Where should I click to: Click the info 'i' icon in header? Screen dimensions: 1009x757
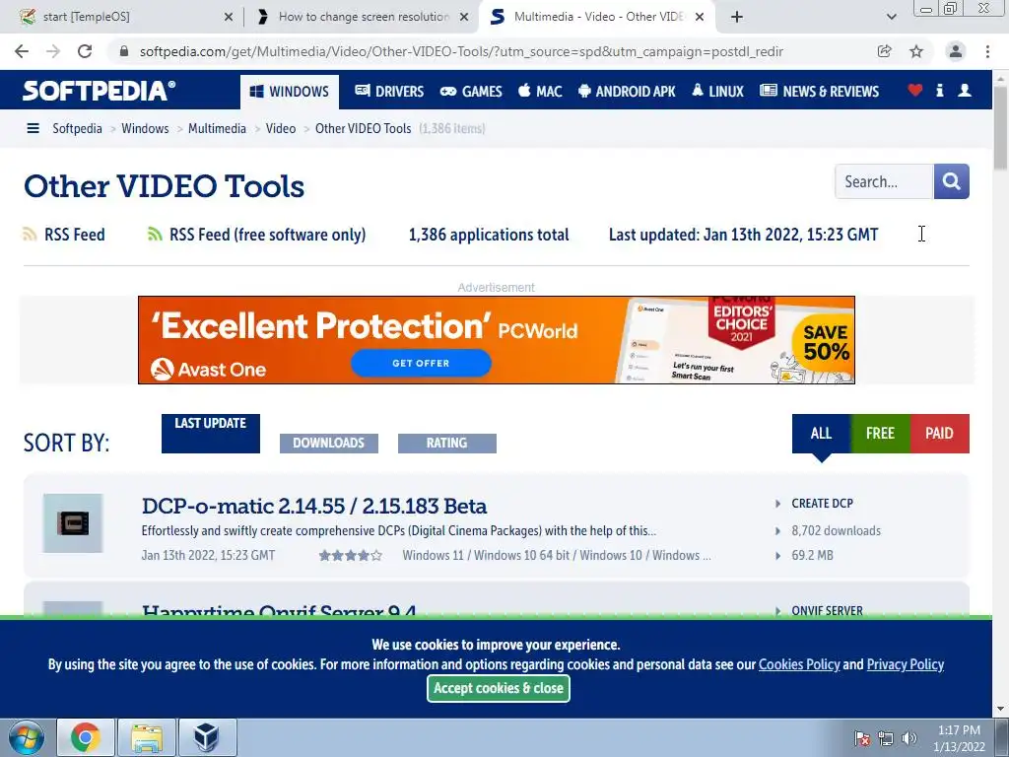click(939, 90)
